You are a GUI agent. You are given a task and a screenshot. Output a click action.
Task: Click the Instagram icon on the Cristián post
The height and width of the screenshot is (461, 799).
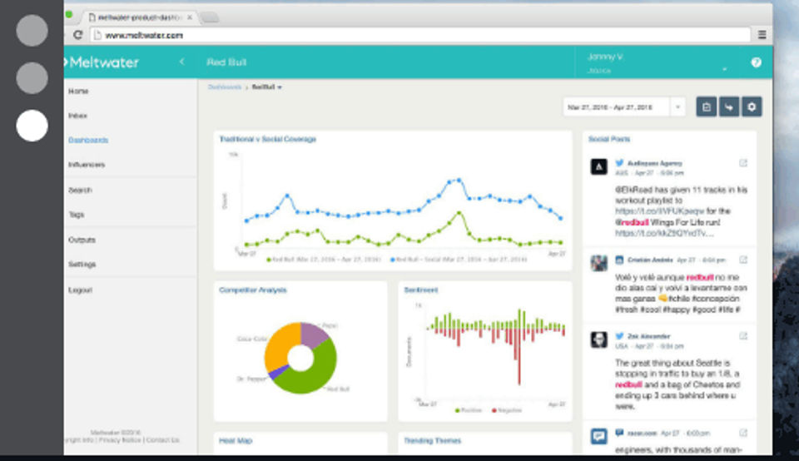pyautogui.click(x=619, y=260)
